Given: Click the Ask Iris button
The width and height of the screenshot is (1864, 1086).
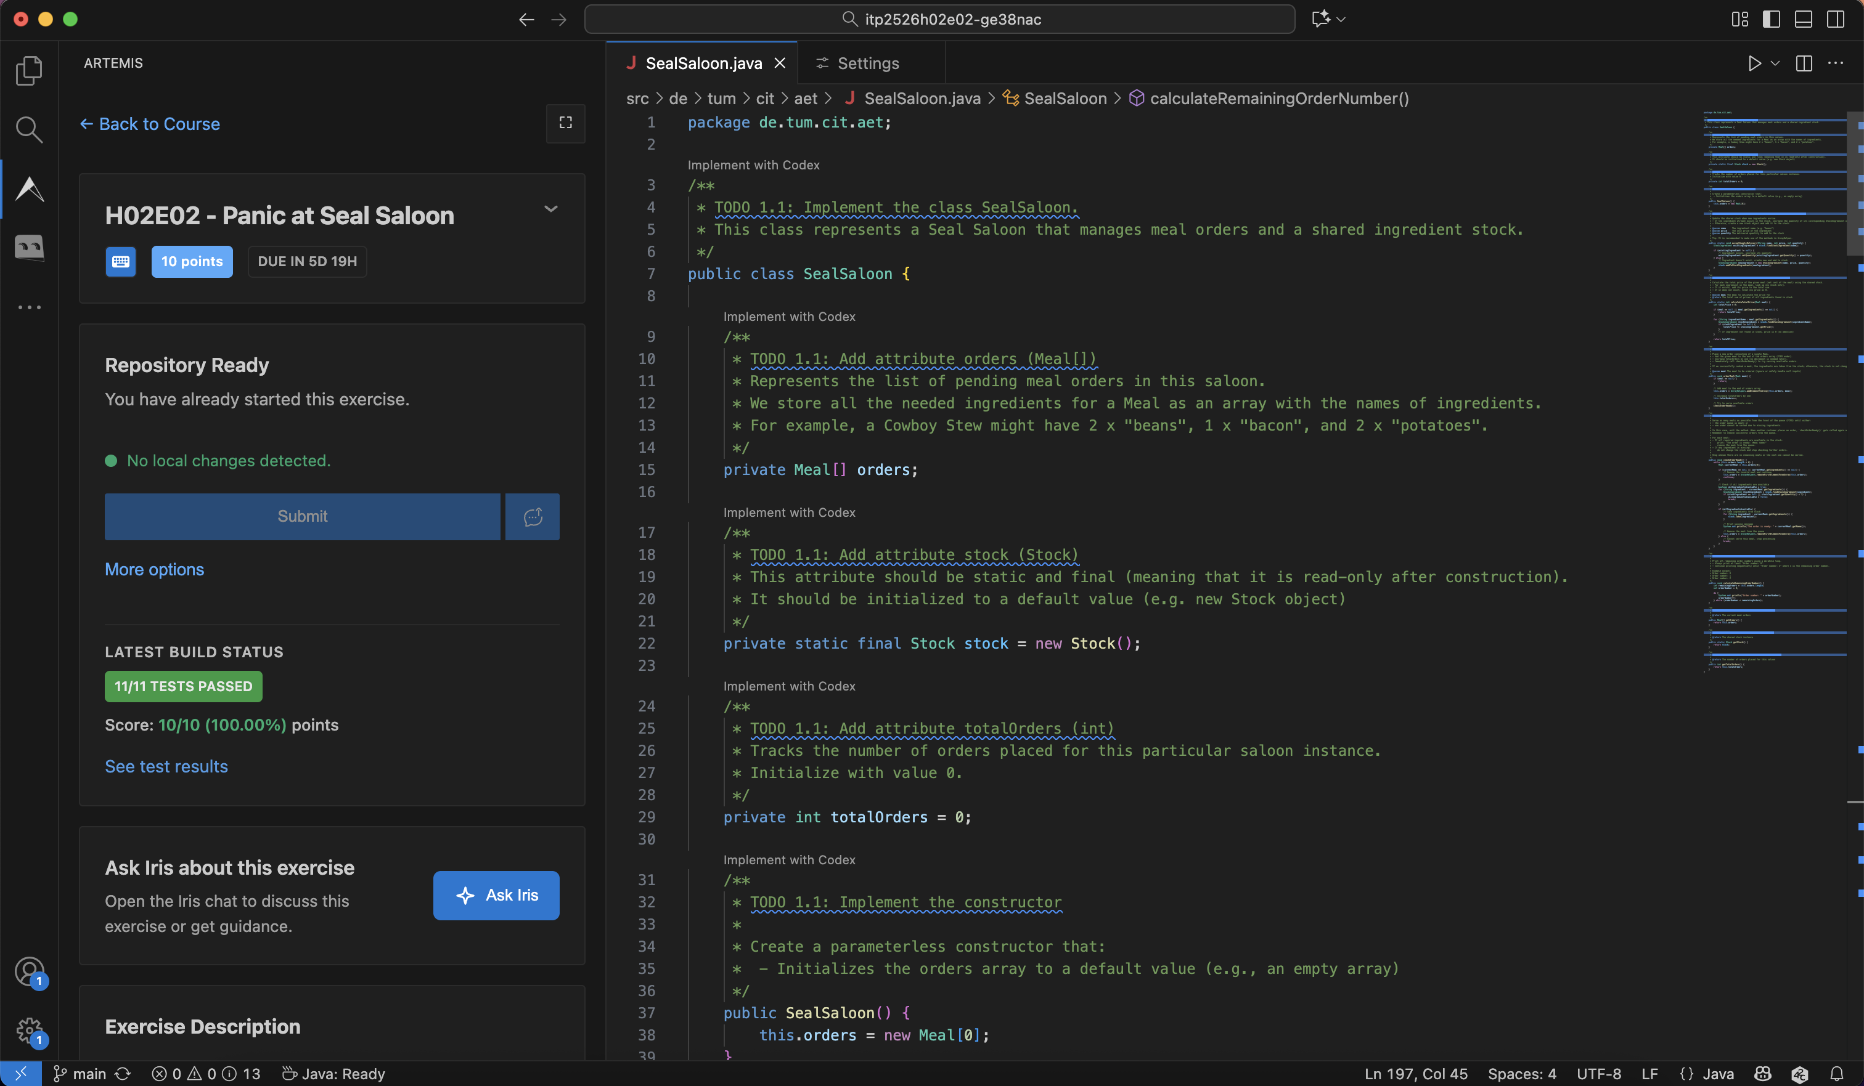Looking at the screenshot, I should click(x=496, y=895).
